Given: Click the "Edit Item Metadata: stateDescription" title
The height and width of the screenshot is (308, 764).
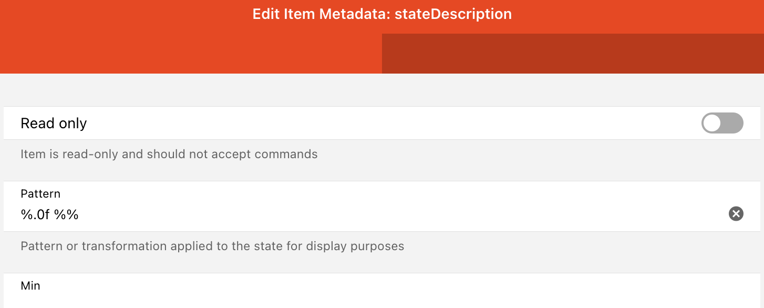Looking at the screenshot, I should [x=382, y=14].
